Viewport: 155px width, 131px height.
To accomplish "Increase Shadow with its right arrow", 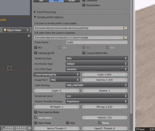I will coord(125,91).
